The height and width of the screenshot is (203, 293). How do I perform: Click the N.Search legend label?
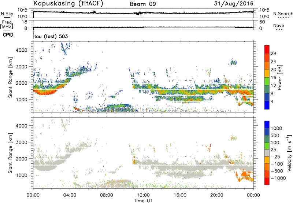tap(283, 14)
